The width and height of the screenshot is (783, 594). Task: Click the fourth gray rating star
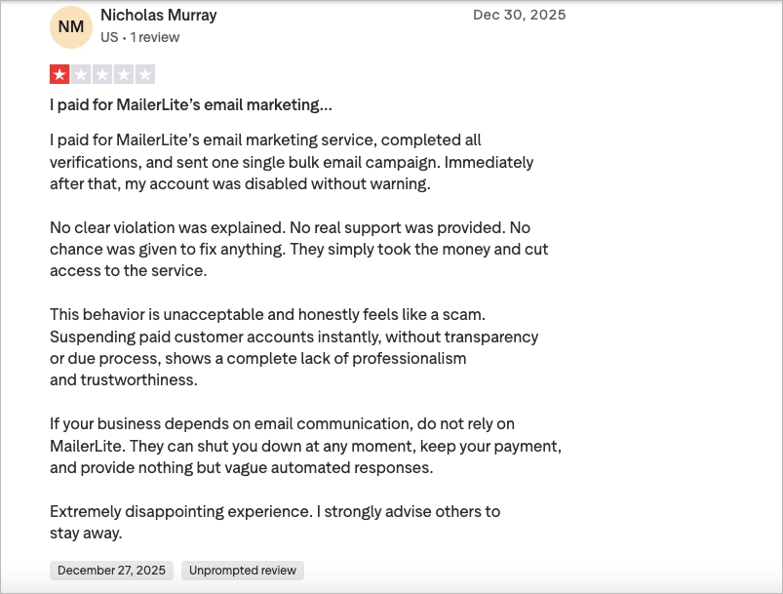(124, 74)
